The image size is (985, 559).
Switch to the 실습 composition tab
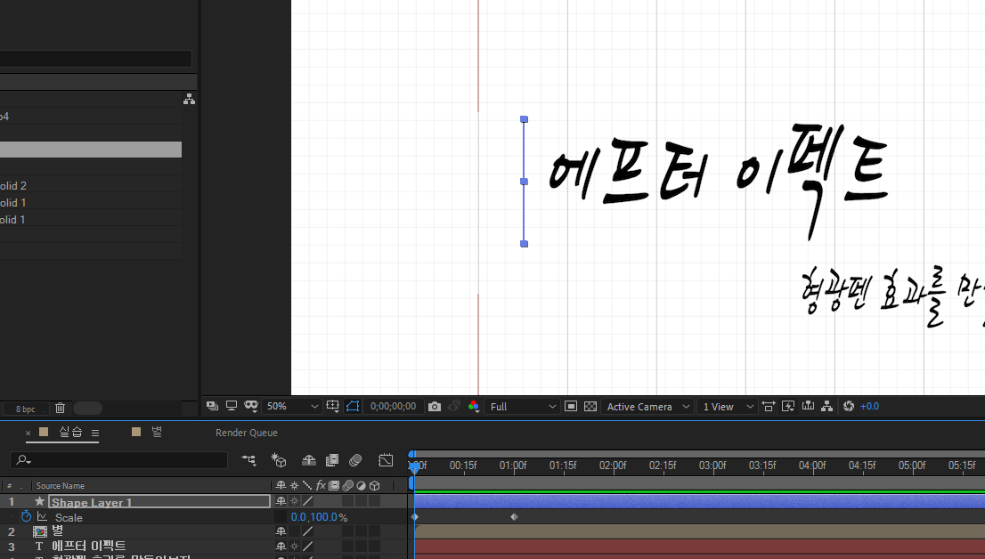70,432
